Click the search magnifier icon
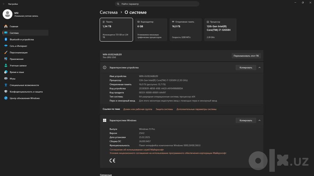 (x=118, y=4)
